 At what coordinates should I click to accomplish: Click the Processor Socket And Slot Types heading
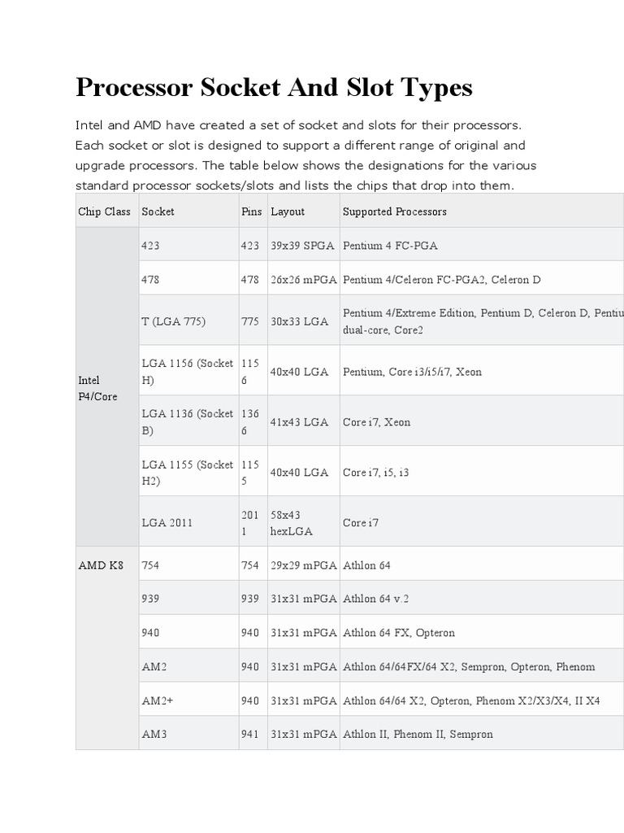(x=274, y=88)
